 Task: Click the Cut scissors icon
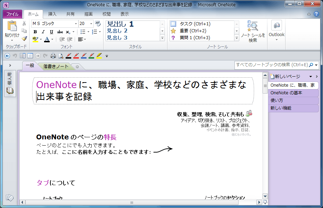coord(24,24)
